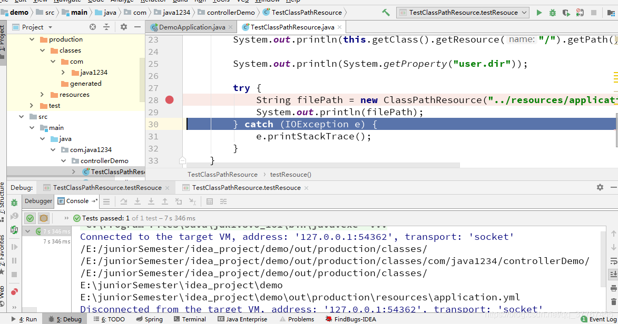
Task: Expand the java1234 folder
Action: pos(63,73)
